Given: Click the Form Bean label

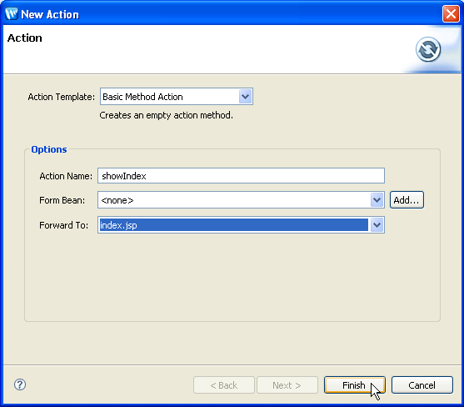Looking at the screenshot, I should click(x=62, y=200).
